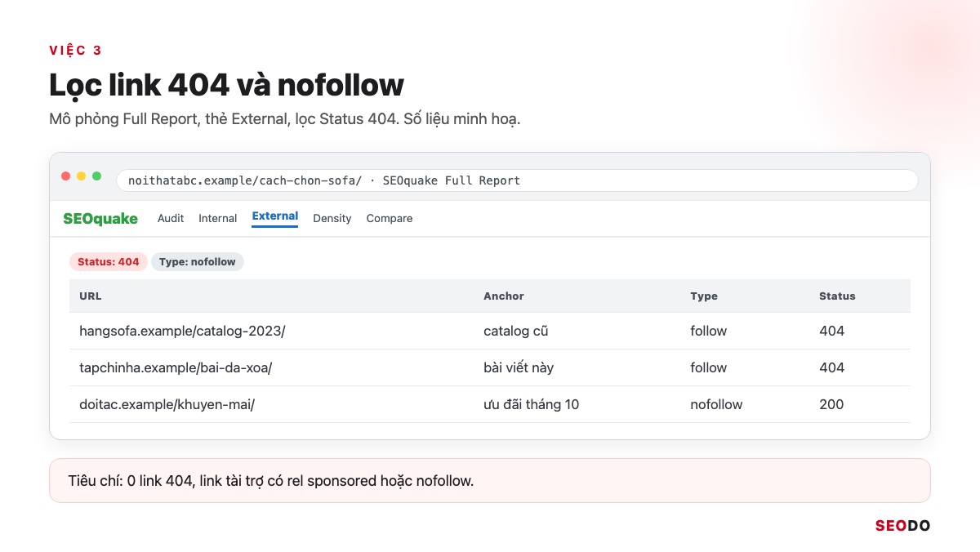980x552 pixels.
Task: Click the yellow minimize dot
Action: tap(82, 176)
